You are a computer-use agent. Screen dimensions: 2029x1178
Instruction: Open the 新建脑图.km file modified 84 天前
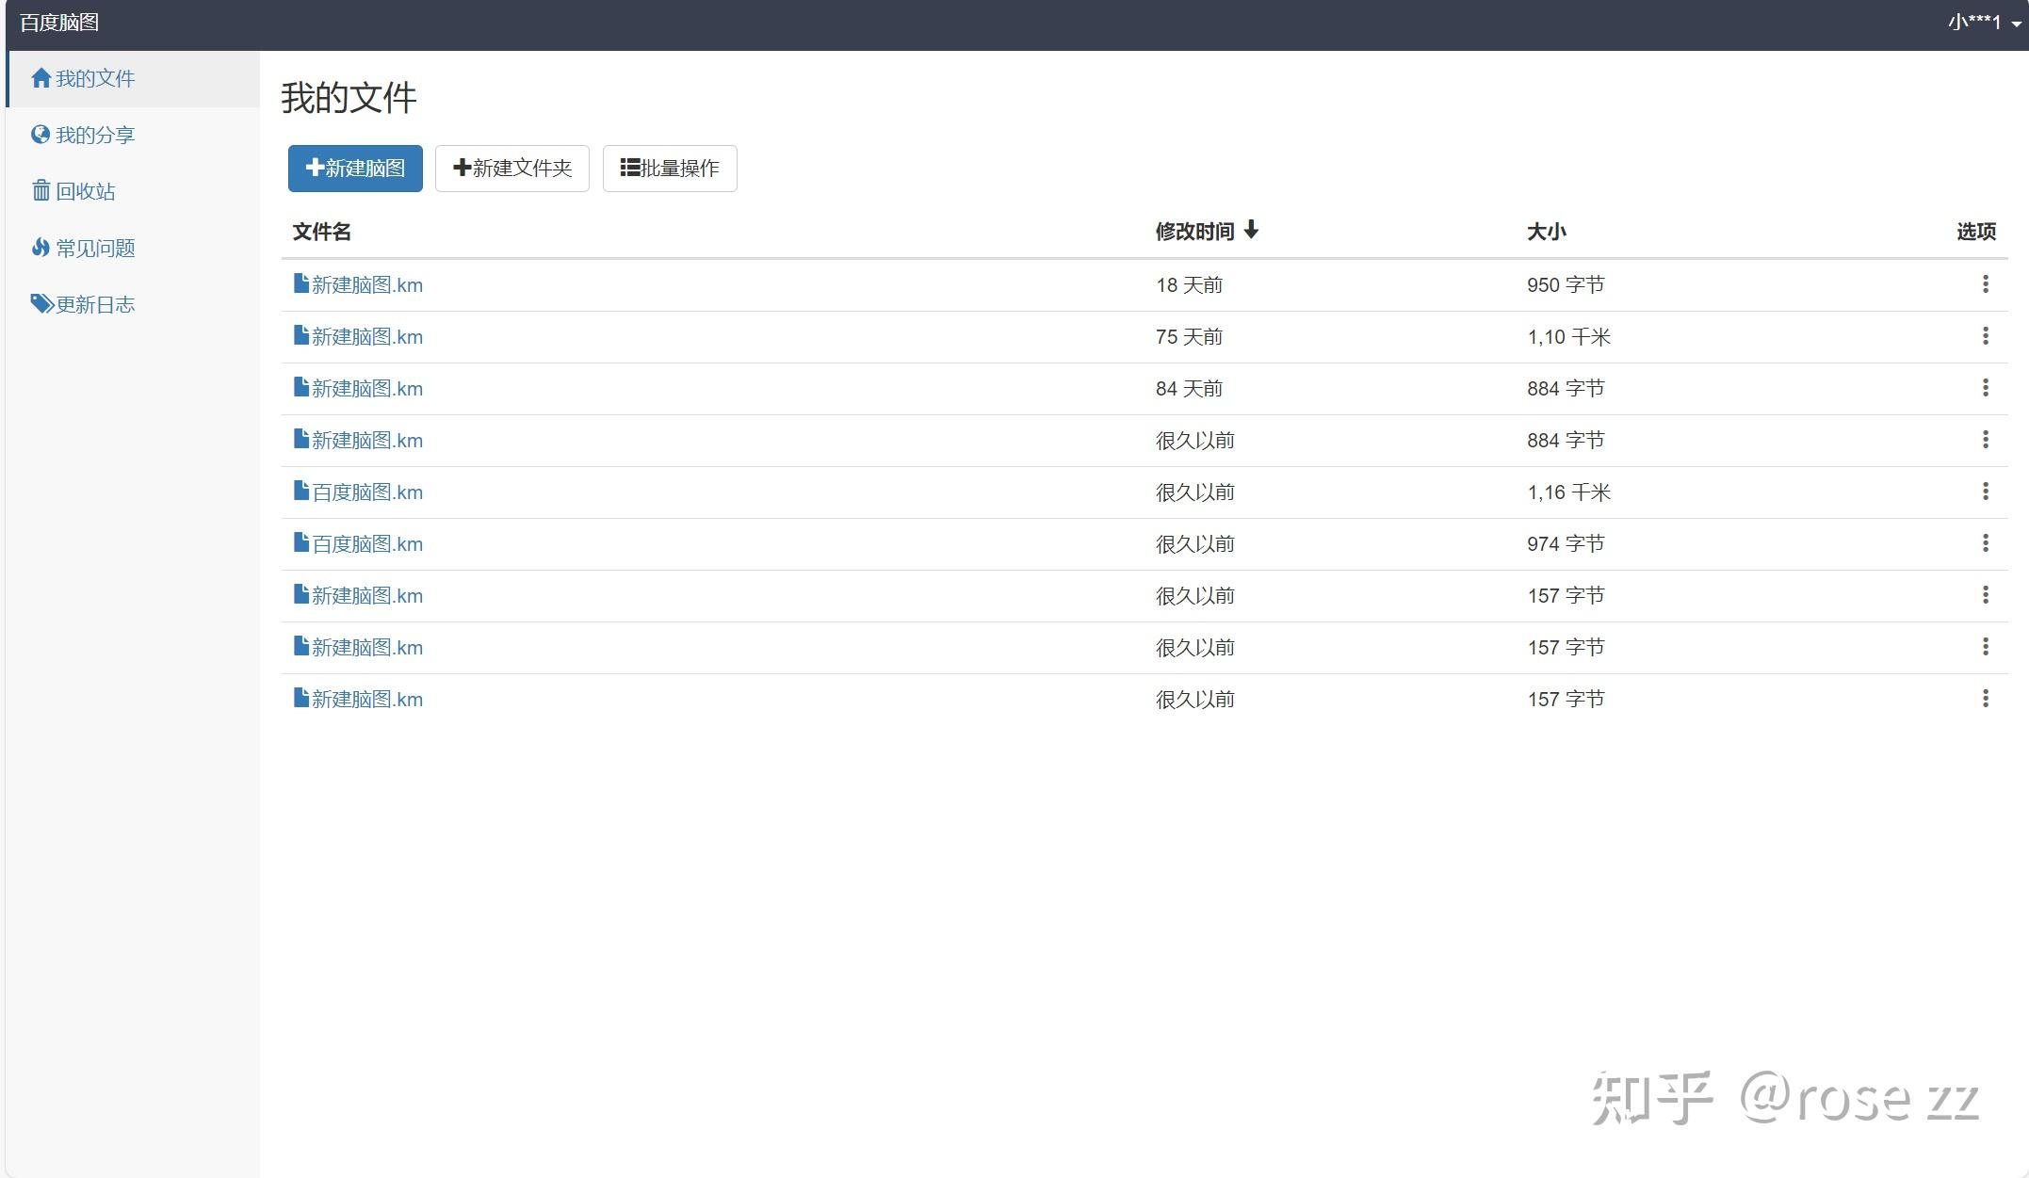(366, 389)
